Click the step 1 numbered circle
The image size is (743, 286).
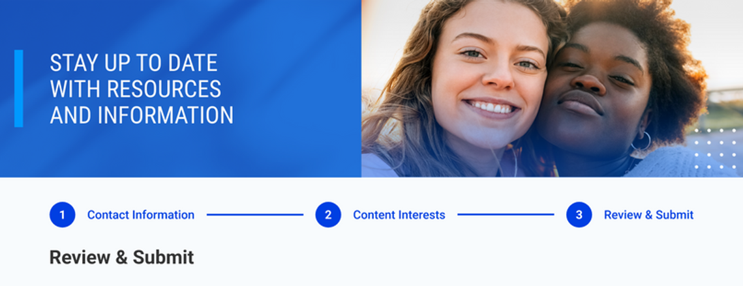(62, 215)
